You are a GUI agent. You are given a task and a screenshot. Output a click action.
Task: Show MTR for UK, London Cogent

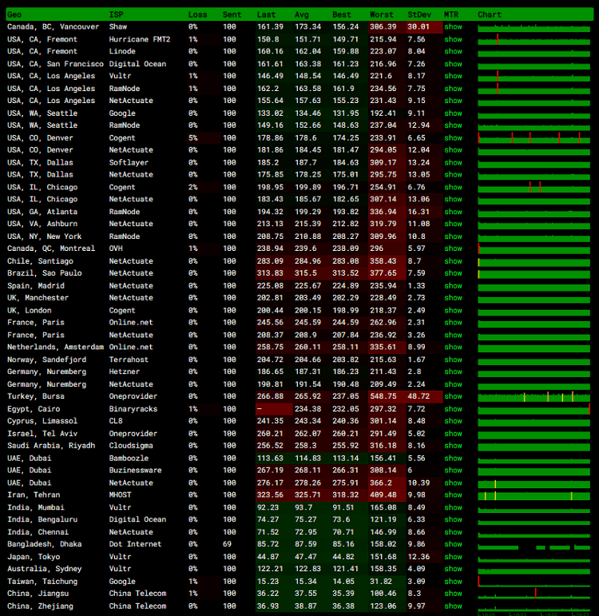tap(453, 310)
